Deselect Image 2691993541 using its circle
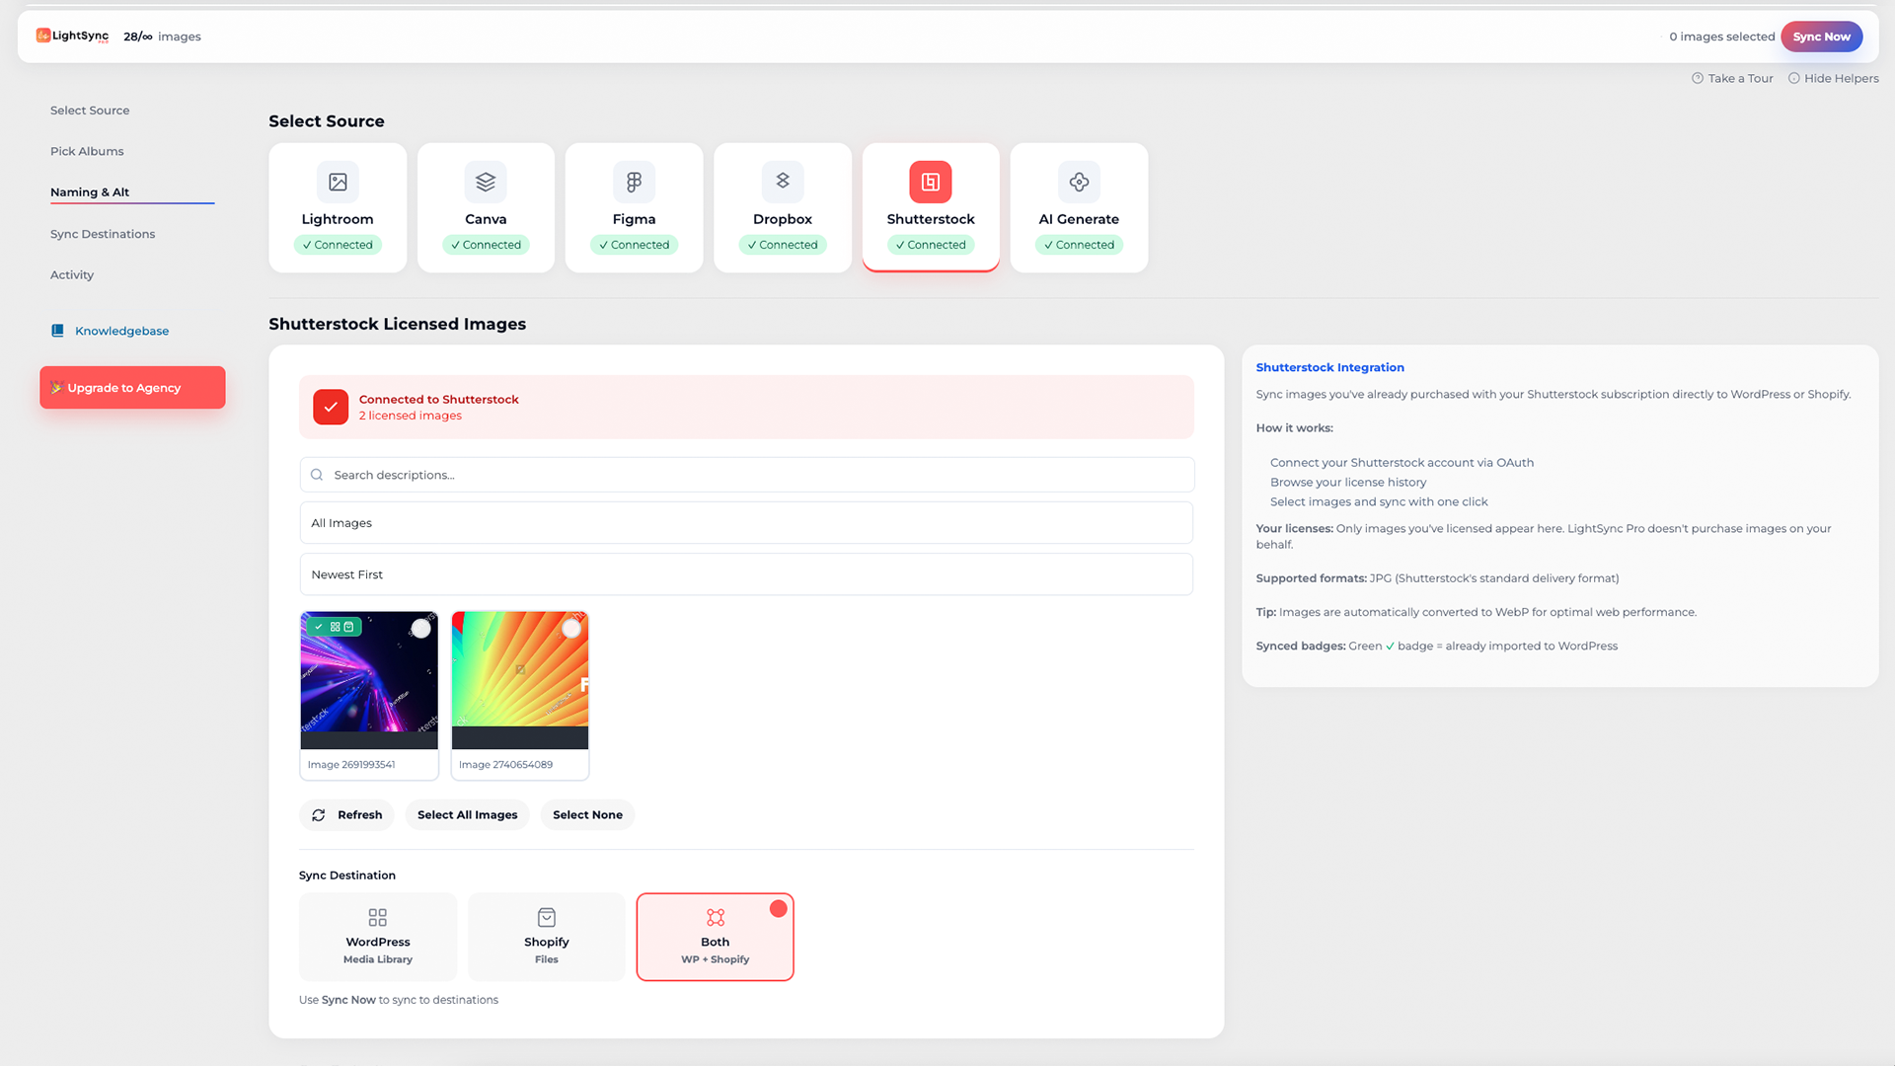This screenshot has height=1066, width=1895. click(x=421, y=628)
